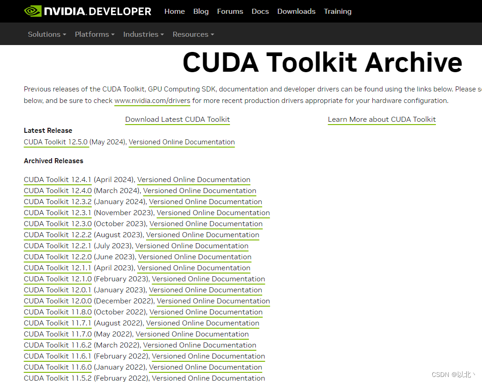The image size is (482, 382).
Task: Expand the Platforms dropdown
Action: click(94, 34)
